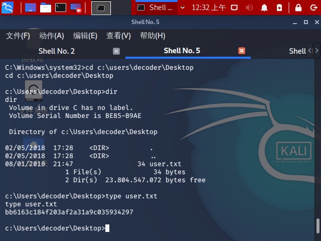Image resolution: width=321 pixels, height=241 pixels.
Task: Click the terminal vertical scrollbar handle
Action: [x=317, y=226]
